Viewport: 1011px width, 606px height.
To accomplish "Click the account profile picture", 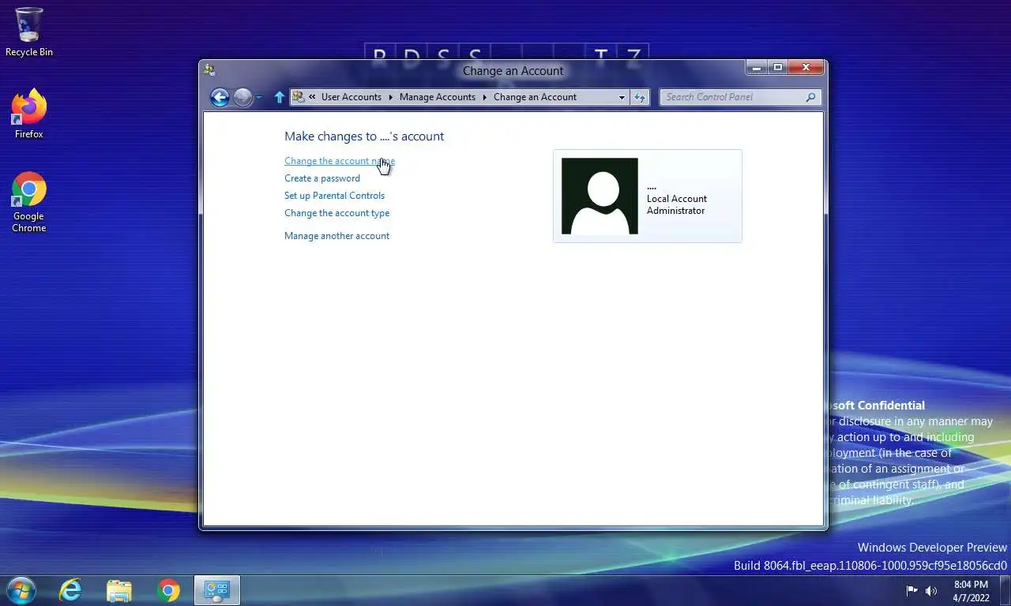I will click(599, 196).
